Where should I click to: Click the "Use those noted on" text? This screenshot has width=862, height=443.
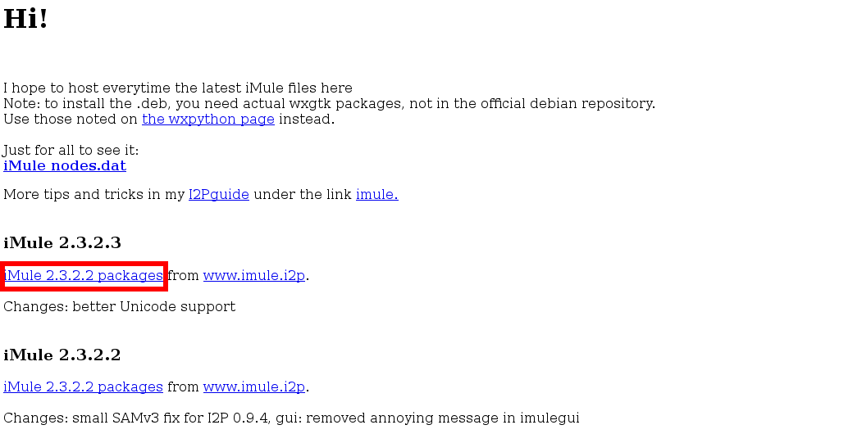[71, 120]
